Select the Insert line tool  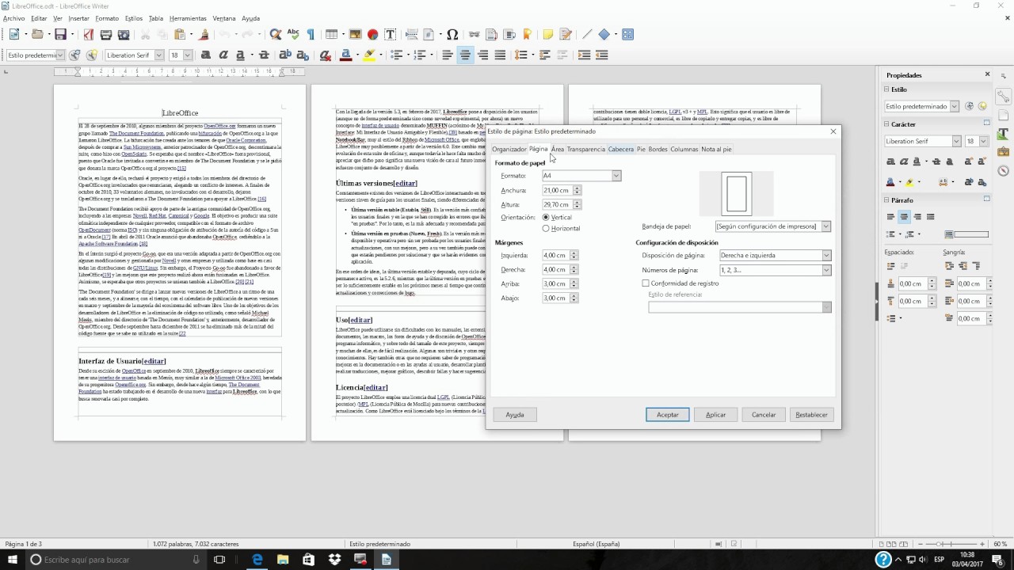587,35
